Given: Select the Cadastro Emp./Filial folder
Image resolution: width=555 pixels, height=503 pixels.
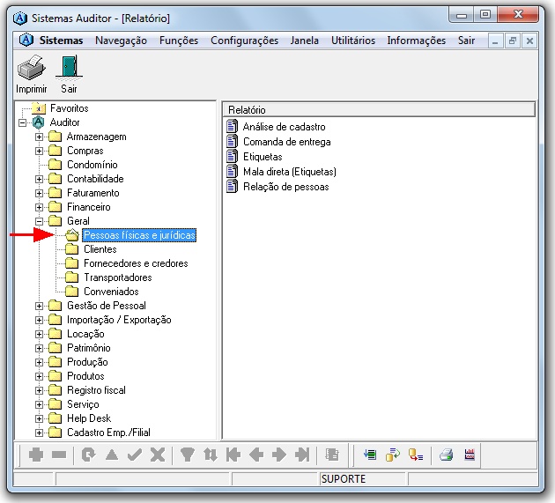Looking at the screenshot, I should (x=108, y=433).
